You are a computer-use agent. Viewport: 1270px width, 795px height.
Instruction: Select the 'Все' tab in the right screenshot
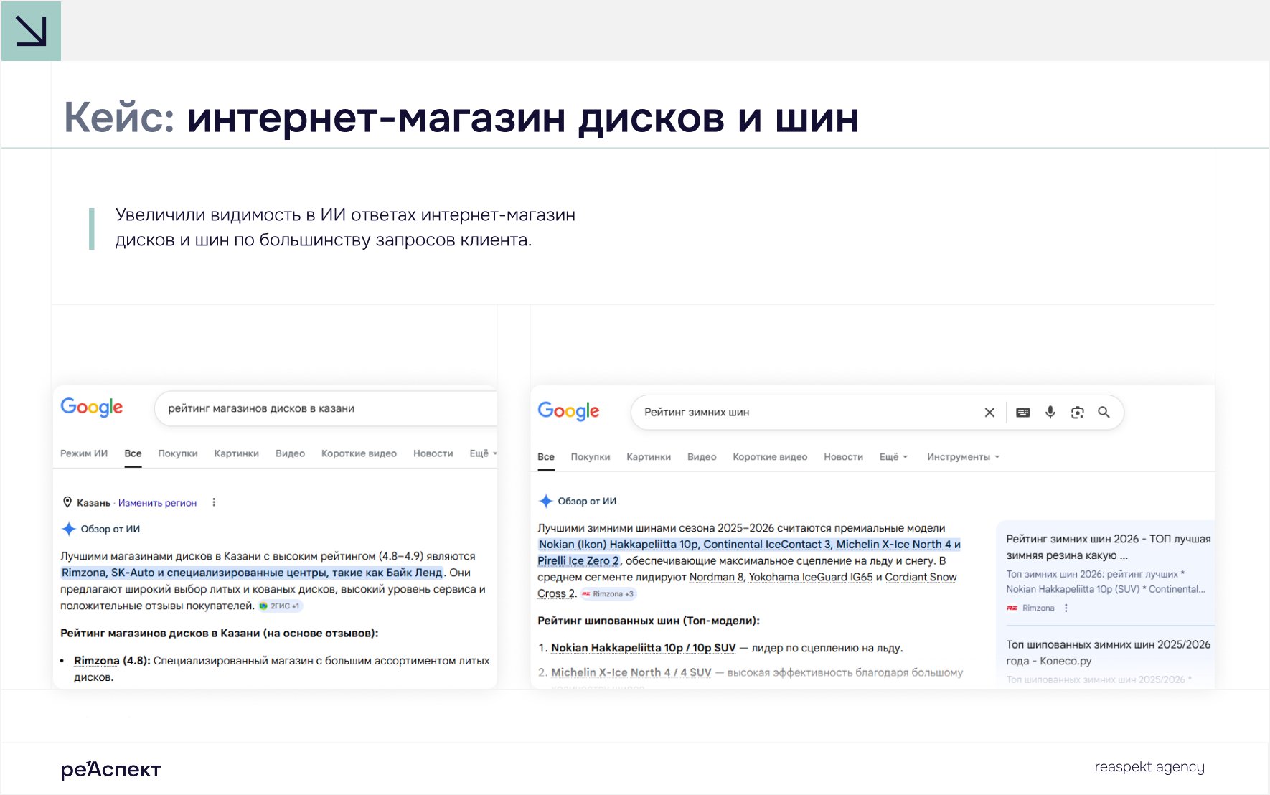[x=546, y=457]
